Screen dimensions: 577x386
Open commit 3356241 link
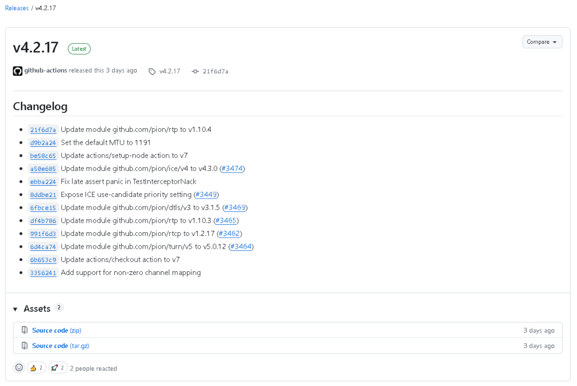coord(43,273)
